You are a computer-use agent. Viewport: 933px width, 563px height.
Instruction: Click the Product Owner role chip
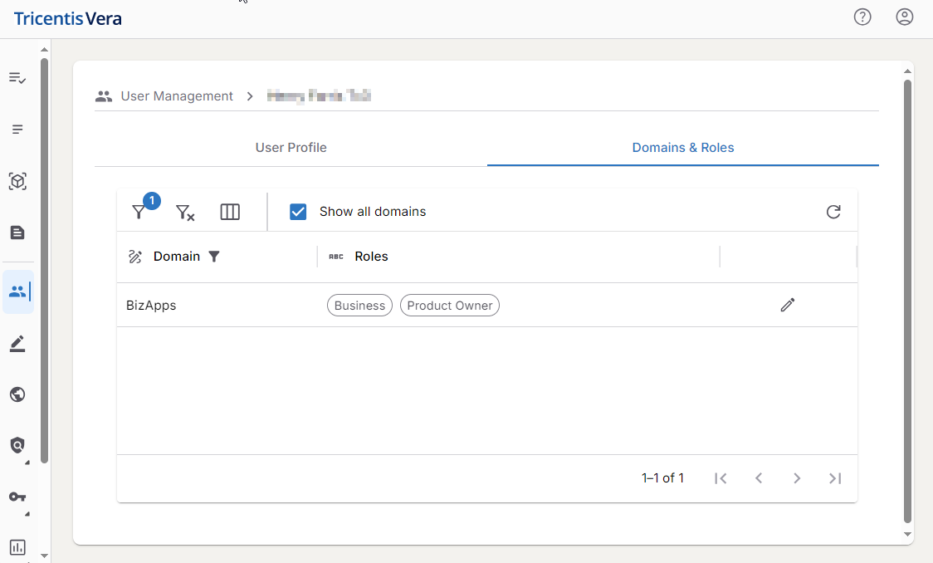point(450,306)
